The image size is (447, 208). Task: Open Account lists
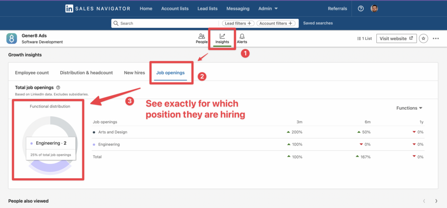point(175,9)
